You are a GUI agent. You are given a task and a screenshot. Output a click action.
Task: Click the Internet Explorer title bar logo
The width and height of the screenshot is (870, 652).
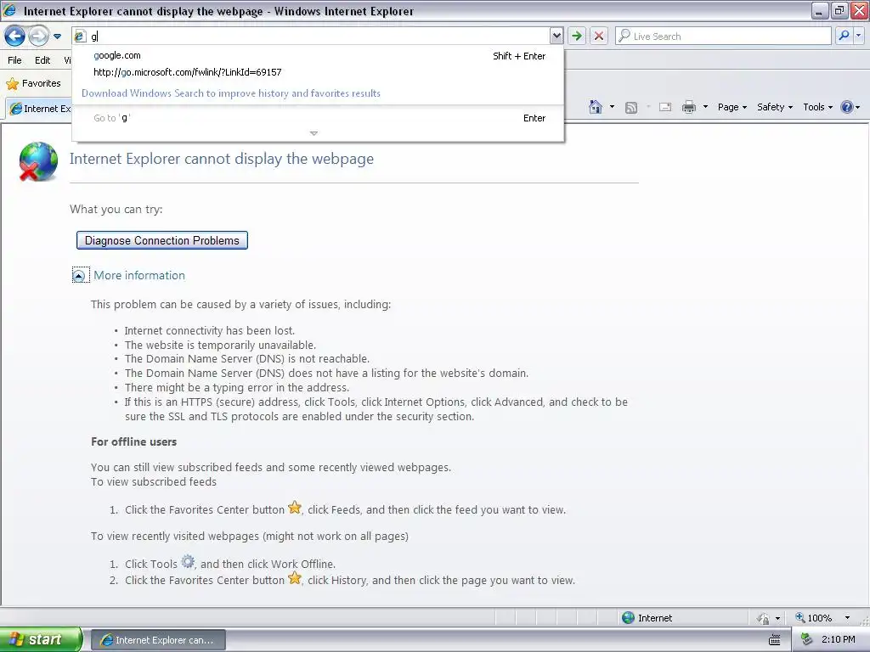[x=10, y=10]
